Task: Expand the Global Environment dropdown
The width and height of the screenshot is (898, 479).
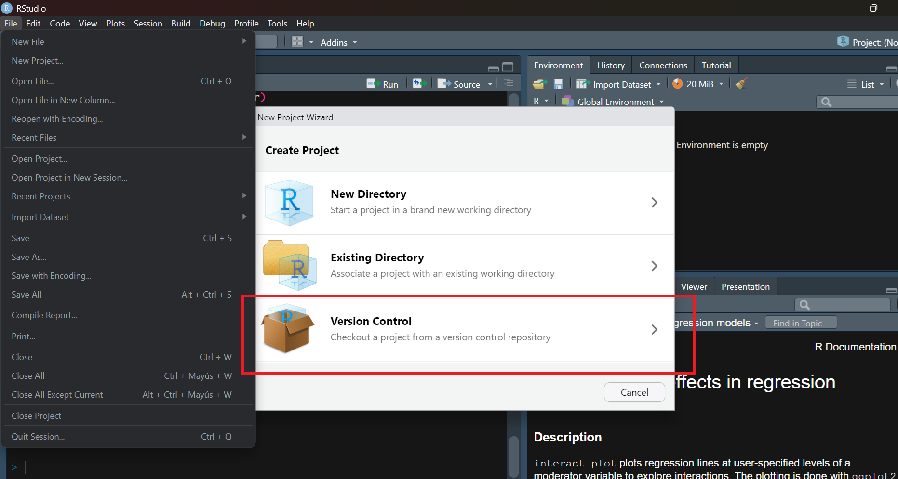Action: point(616,102)
